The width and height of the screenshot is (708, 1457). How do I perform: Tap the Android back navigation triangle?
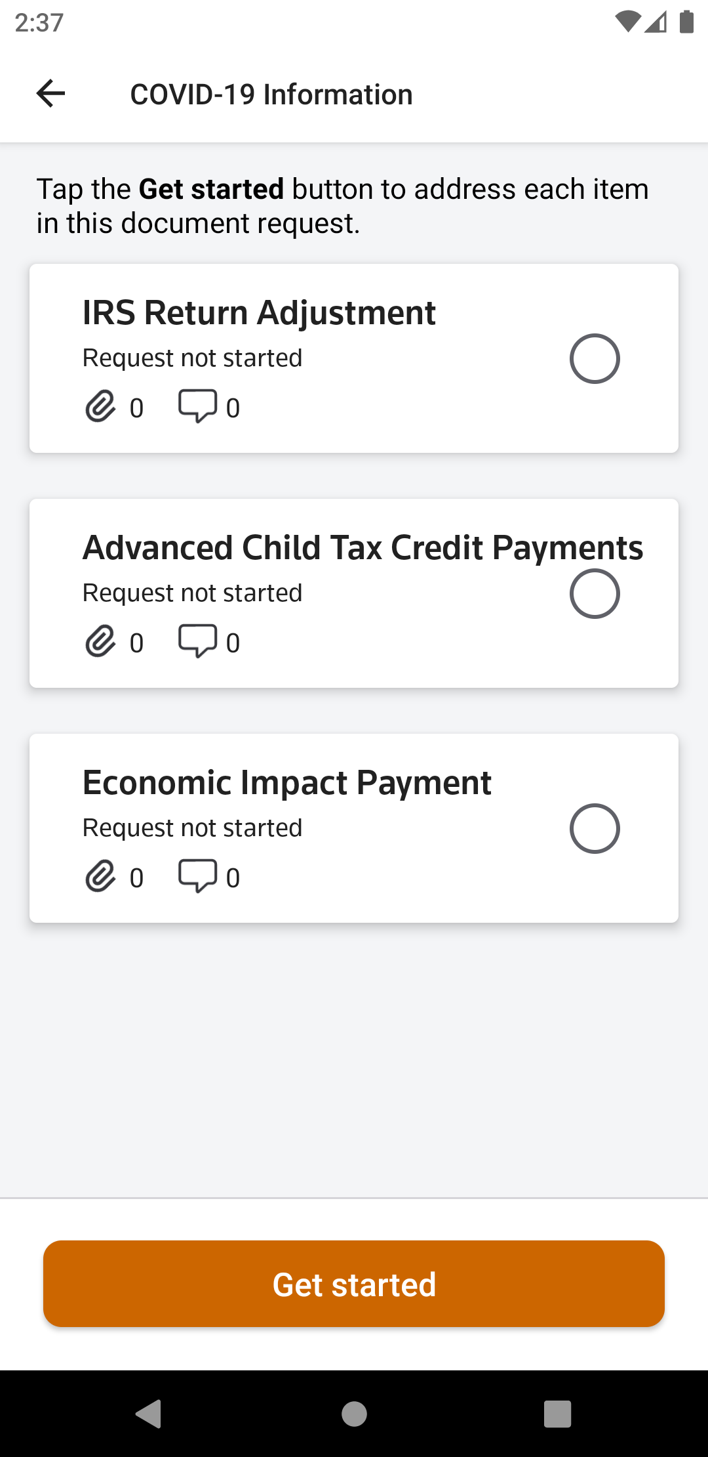[x=149, y=1414]
